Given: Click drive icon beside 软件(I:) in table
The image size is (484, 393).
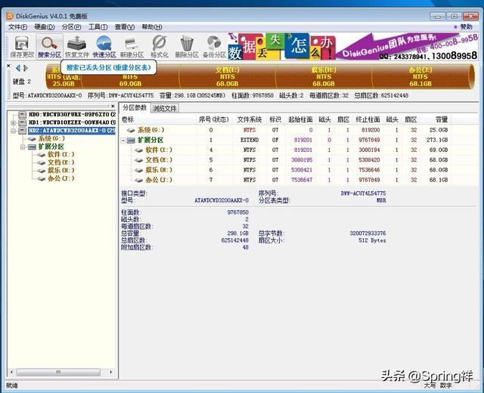Looking at the screenshot, I should click(139, 150).
